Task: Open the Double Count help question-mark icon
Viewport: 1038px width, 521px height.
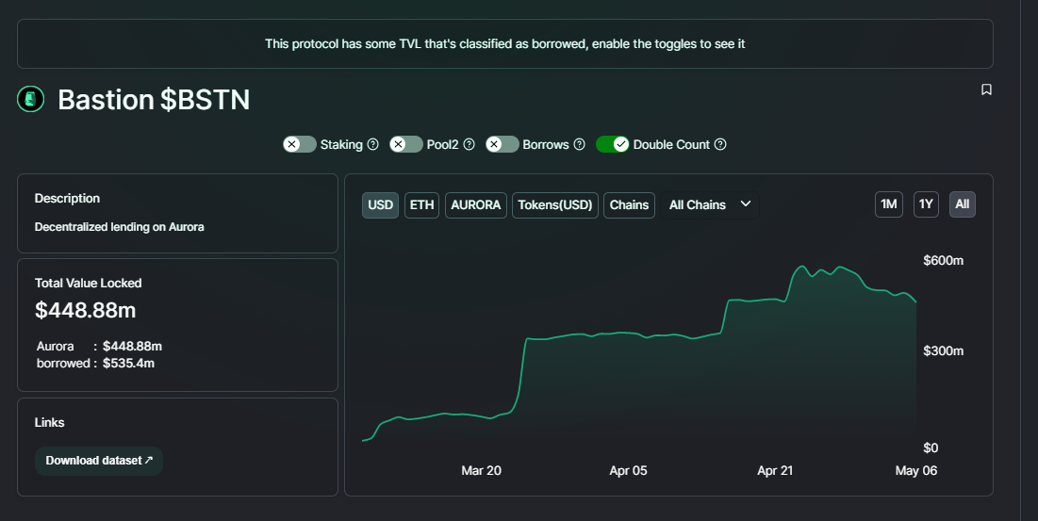Action: pyautogui.click(x=720, y=144)
